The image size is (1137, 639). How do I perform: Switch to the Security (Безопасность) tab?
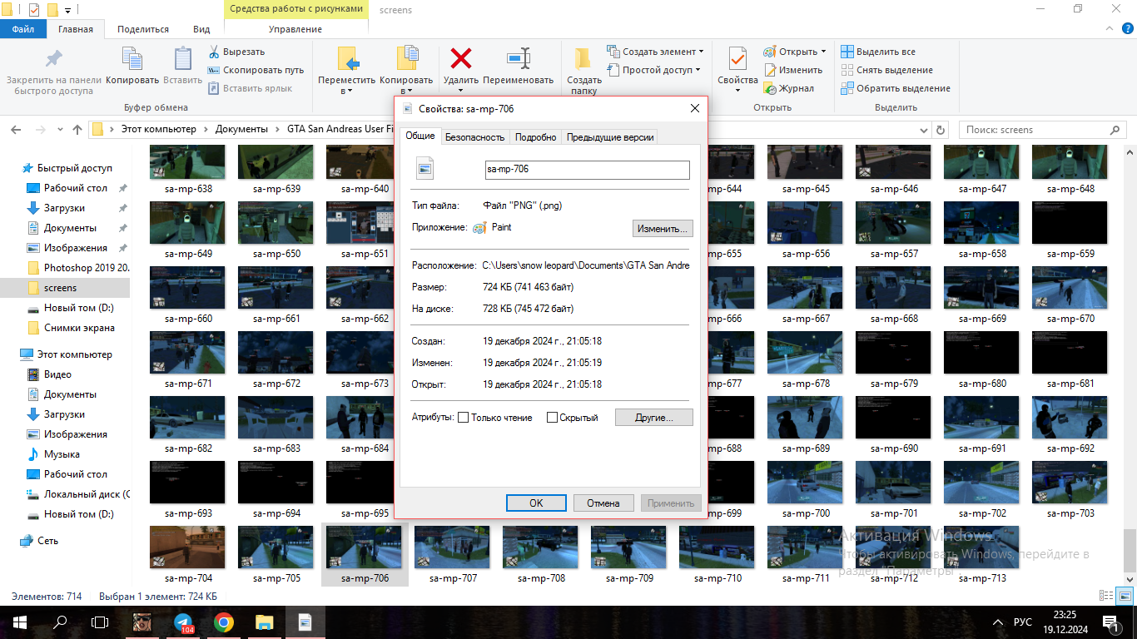pos(474,137)
